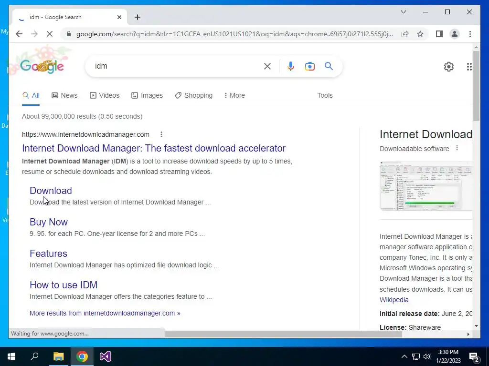The width and height of the screenshot is (489, 366).
Task: Close the idm - Google Search tab
Action: 119,17
